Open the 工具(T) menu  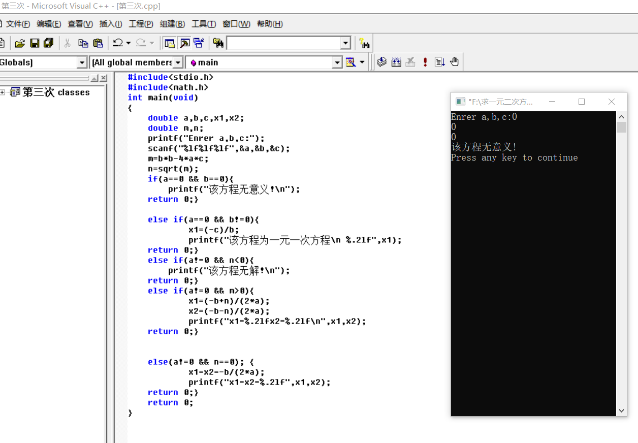click(204, 24)
